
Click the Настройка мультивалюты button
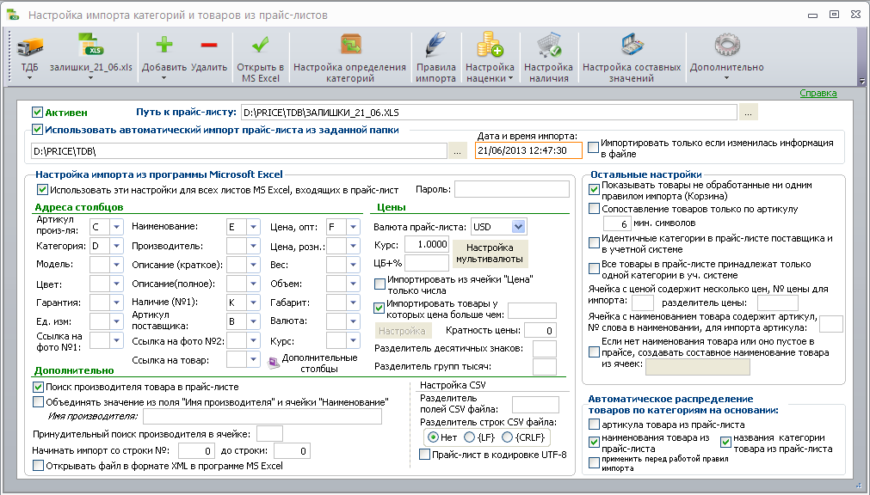[x=490, y=254]
